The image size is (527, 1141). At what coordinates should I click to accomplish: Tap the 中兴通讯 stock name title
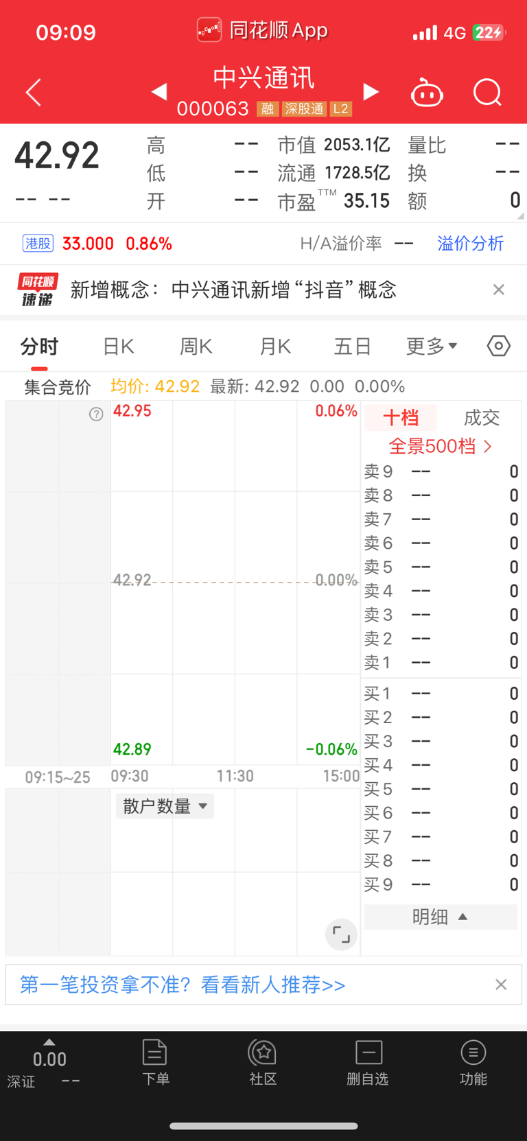(264, 78)
